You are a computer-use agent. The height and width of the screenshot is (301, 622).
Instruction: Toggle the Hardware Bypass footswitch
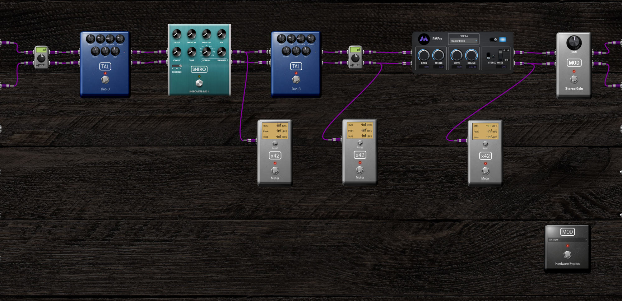567,255
